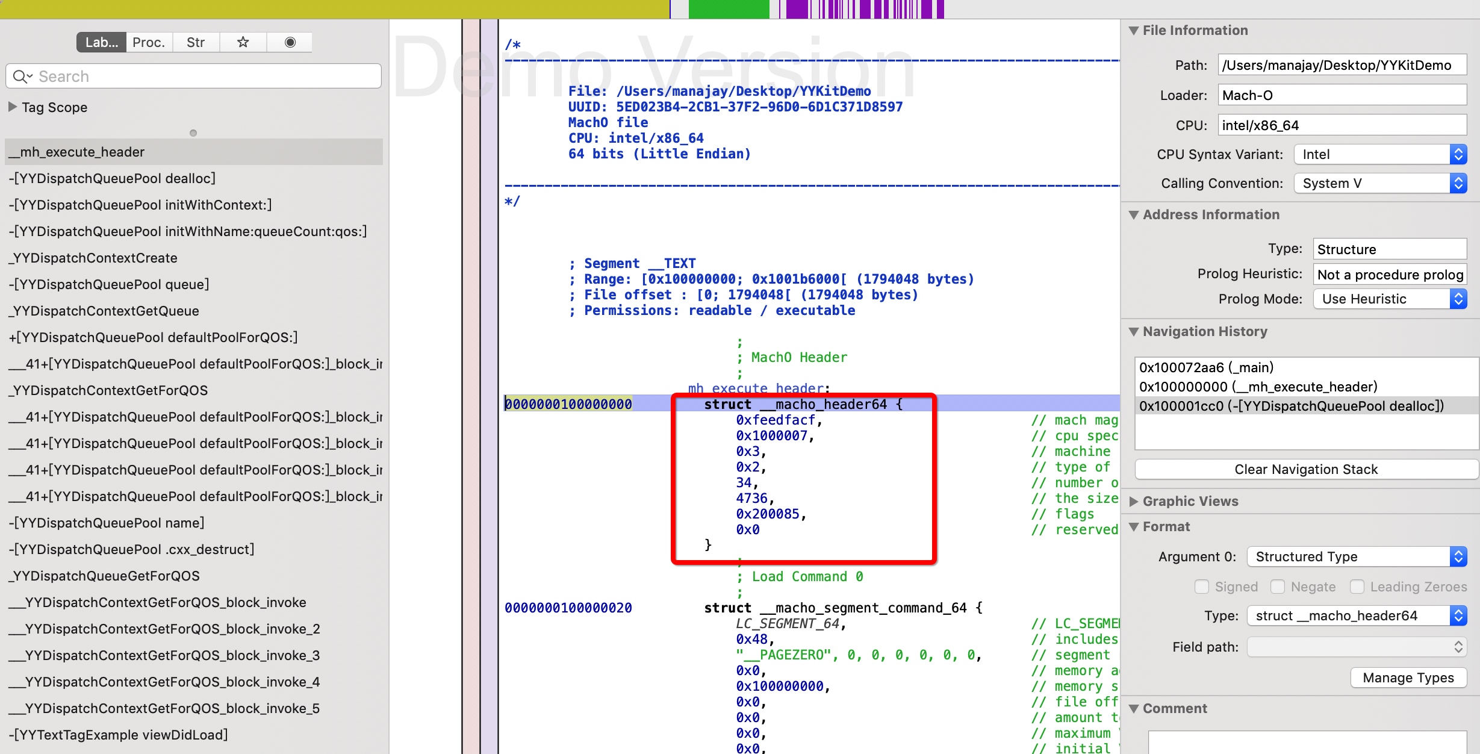Click the Manage Types button
The width and height of the screenshot is (1480, 754).
[x=1408, y=678]
